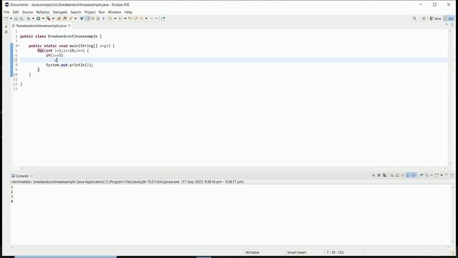Click the green Run button
The image size is (458, 258).
pyautogui.click(x=38, y=19)
